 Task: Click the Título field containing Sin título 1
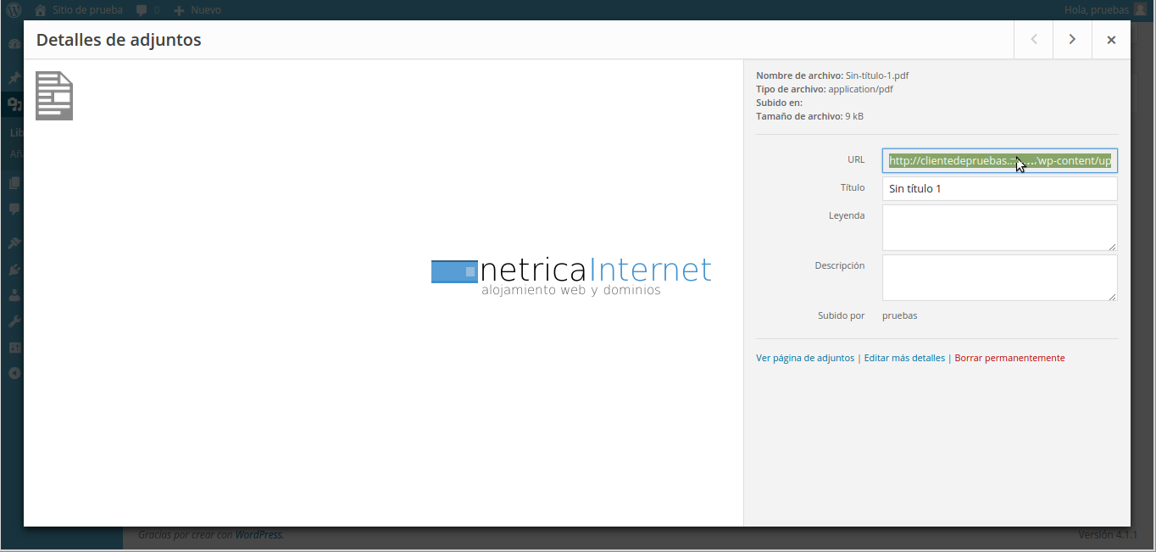[999, 188]
